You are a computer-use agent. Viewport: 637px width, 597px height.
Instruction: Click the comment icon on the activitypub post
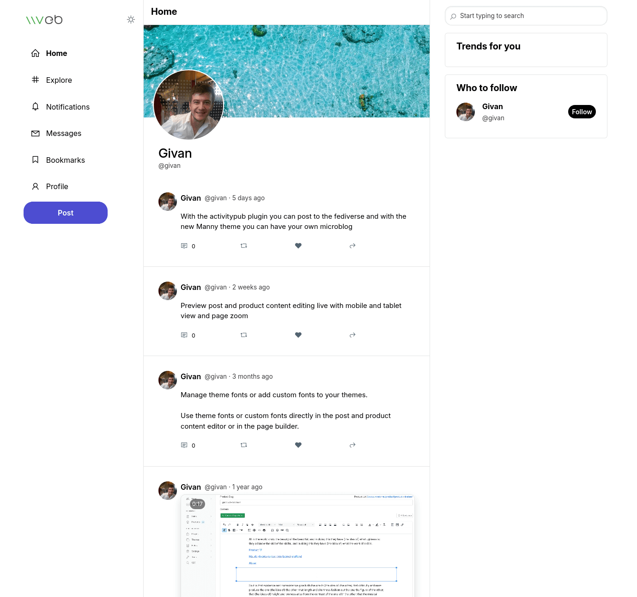pyautogui.click(x=184, y=246)
